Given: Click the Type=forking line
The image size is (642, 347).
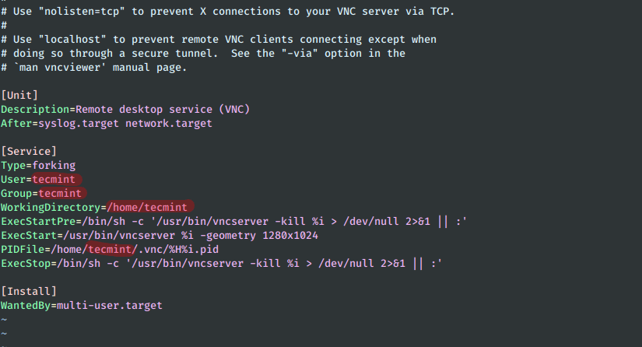Looking at the screenshot, I should (38, 165).
